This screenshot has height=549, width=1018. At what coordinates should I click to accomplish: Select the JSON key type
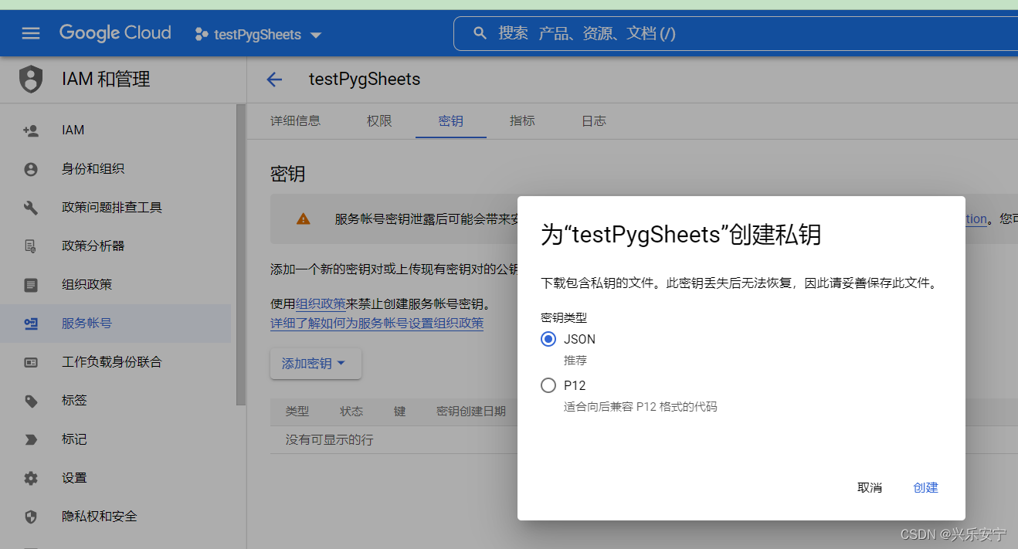[x=548, y=339]
